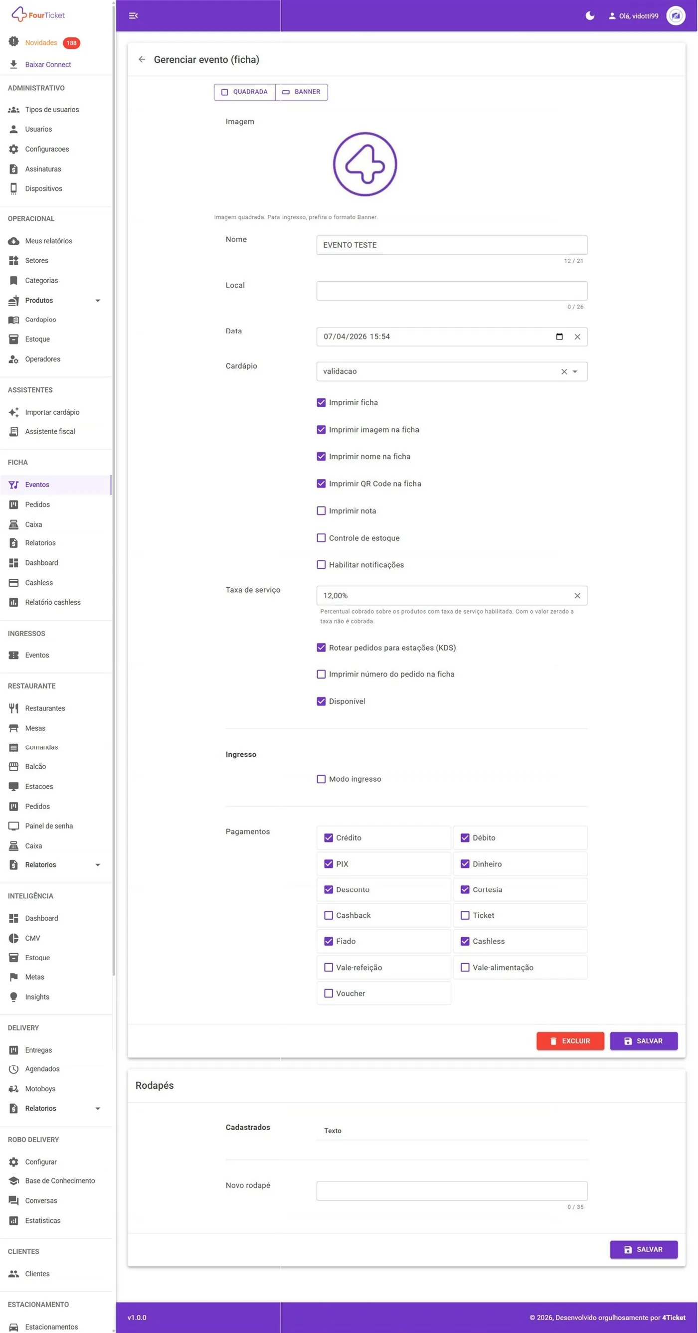This screenshot has height=1333, width=698.
Task: Save the event with Salvar beside Excluir
Action: 643,1041
